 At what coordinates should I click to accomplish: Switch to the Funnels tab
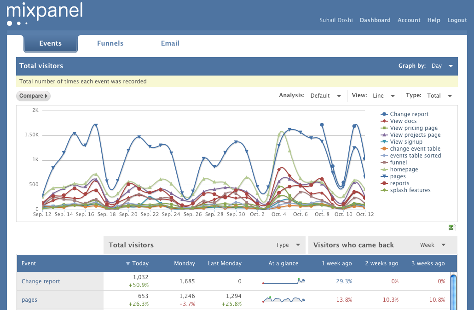coord(110,43)
